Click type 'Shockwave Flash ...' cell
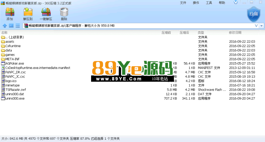 pyautogui.click(x=212, y=90)
